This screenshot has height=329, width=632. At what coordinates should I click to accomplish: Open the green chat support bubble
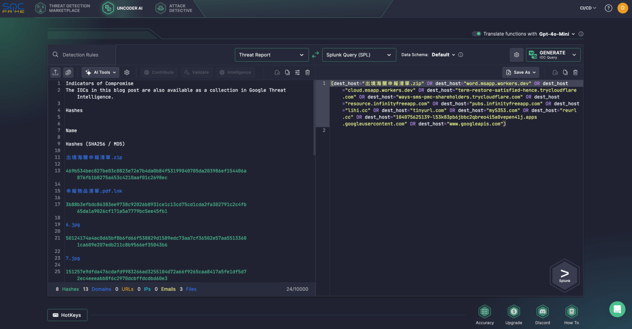coord(617,309)
